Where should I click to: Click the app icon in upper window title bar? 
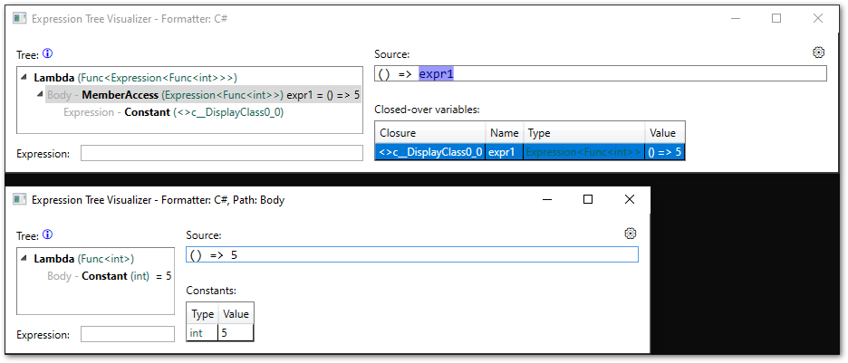(18, 18)
